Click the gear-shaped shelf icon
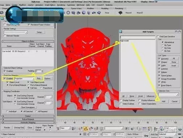 [x=68, y=13]
